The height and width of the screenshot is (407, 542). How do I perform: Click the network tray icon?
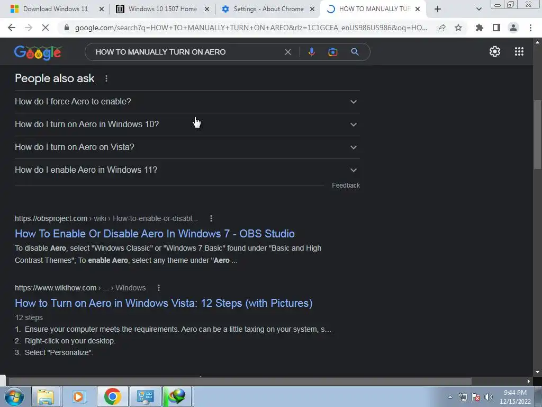463,397
